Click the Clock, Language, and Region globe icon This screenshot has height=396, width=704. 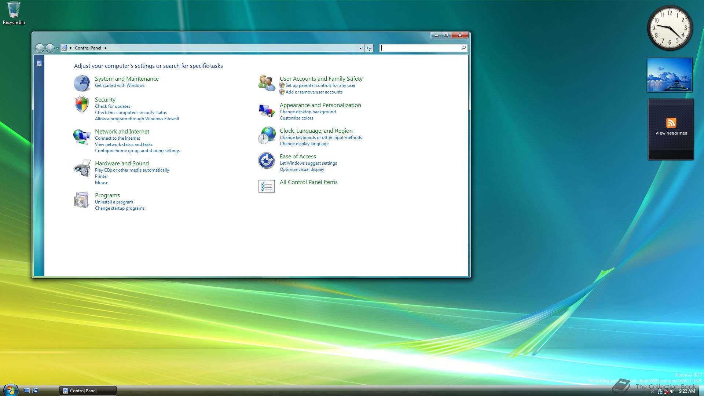pyautogui.click(x=267, y=135)
